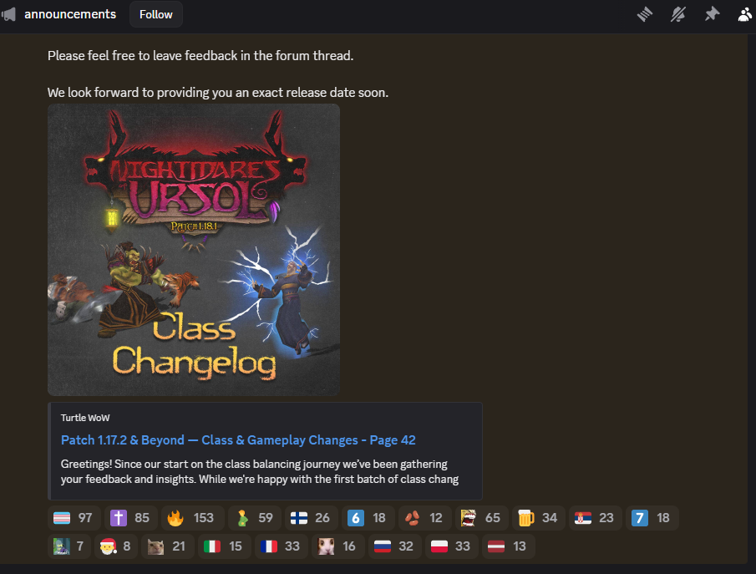756x574 pixels.
Task: Add the Serbia flag reaction with 23
Action: [x=595, y=518]
